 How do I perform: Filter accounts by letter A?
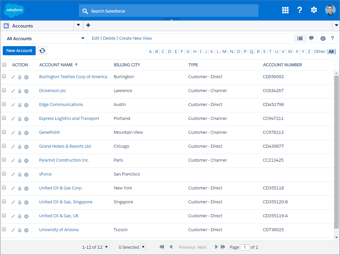(150, 52)
